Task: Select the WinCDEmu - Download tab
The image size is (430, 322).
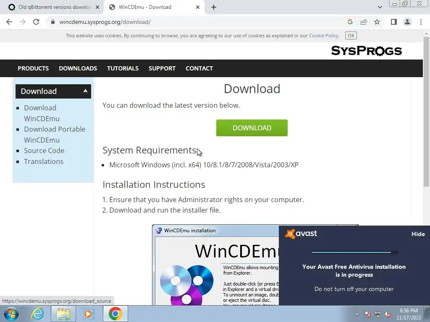Action: coord(154,7)
